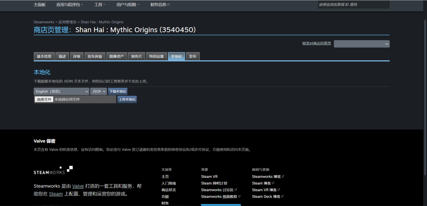The width and height of the screenshot is (427, 206).
Task: Switch to the 图像资产 tab
Action: click(x=117, y=57)
